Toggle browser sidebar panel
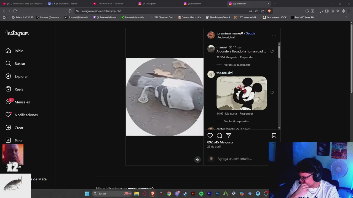The image size is (353, 198). click(x=327, y=11)
